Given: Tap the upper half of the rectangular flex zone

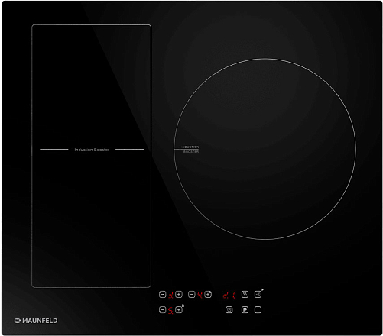Looking at the screenshot, I should coord(91,86).
